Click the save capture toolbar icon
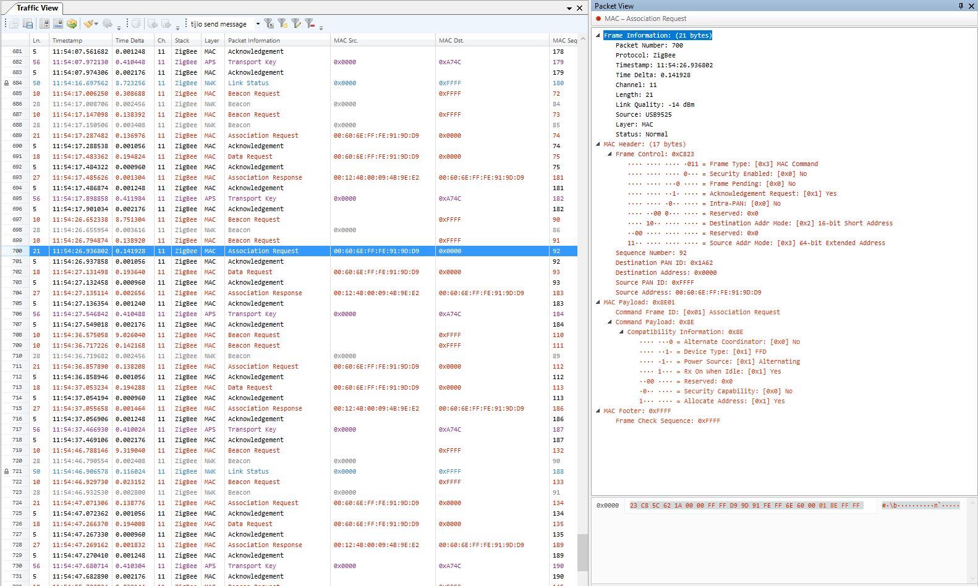The width and height of the screenshot is (978, 586). coord(28,23)
